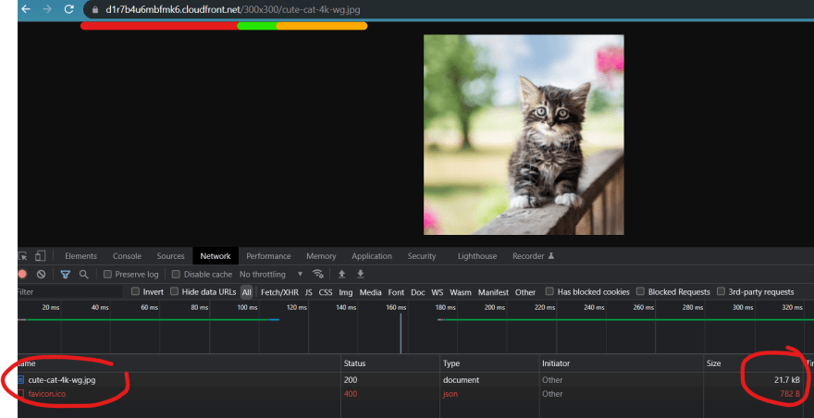
Task: Check the Invert checkbox
Action: pyautogui.click(x=135, y=292)
